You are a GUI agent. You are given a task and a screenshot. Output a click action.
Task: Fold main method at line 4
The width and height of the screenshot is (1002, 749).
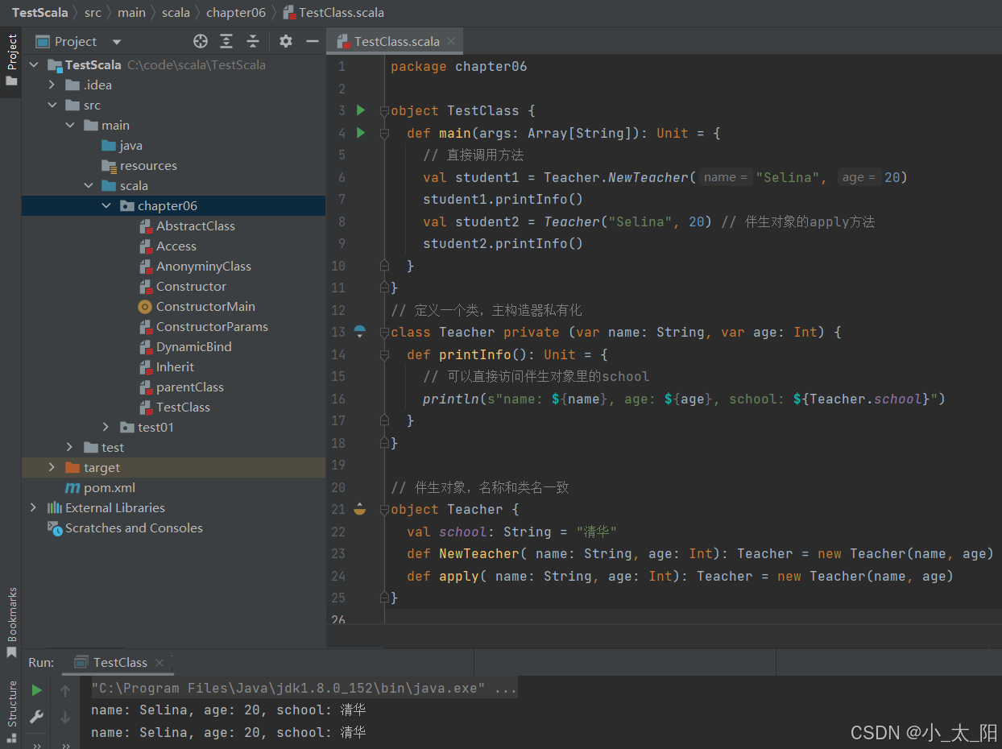(384, 132)
